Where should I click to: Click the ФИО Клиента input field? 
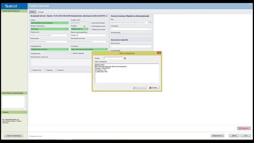click(131, 46)
